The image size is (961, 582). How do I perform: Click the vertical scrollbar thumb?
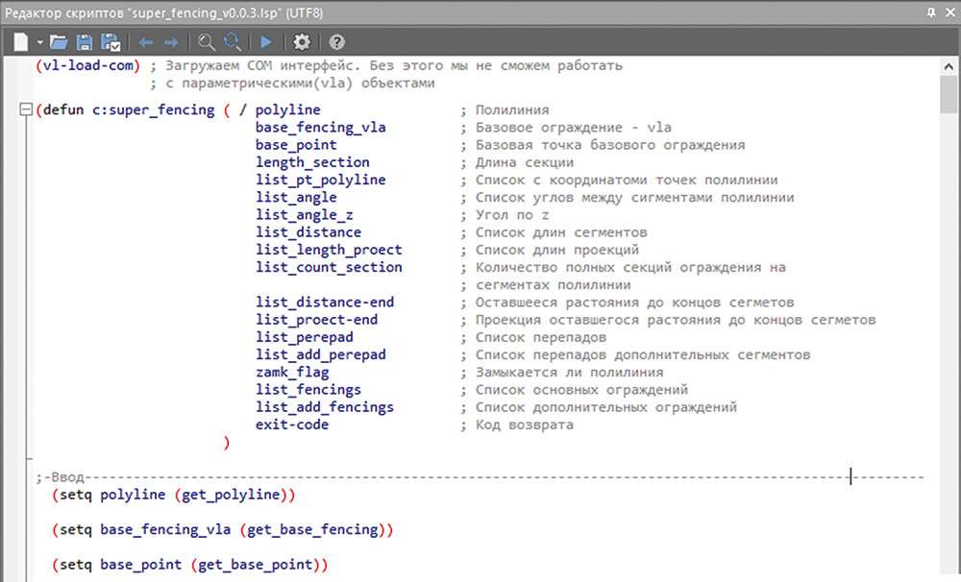[x=949, y=95]
